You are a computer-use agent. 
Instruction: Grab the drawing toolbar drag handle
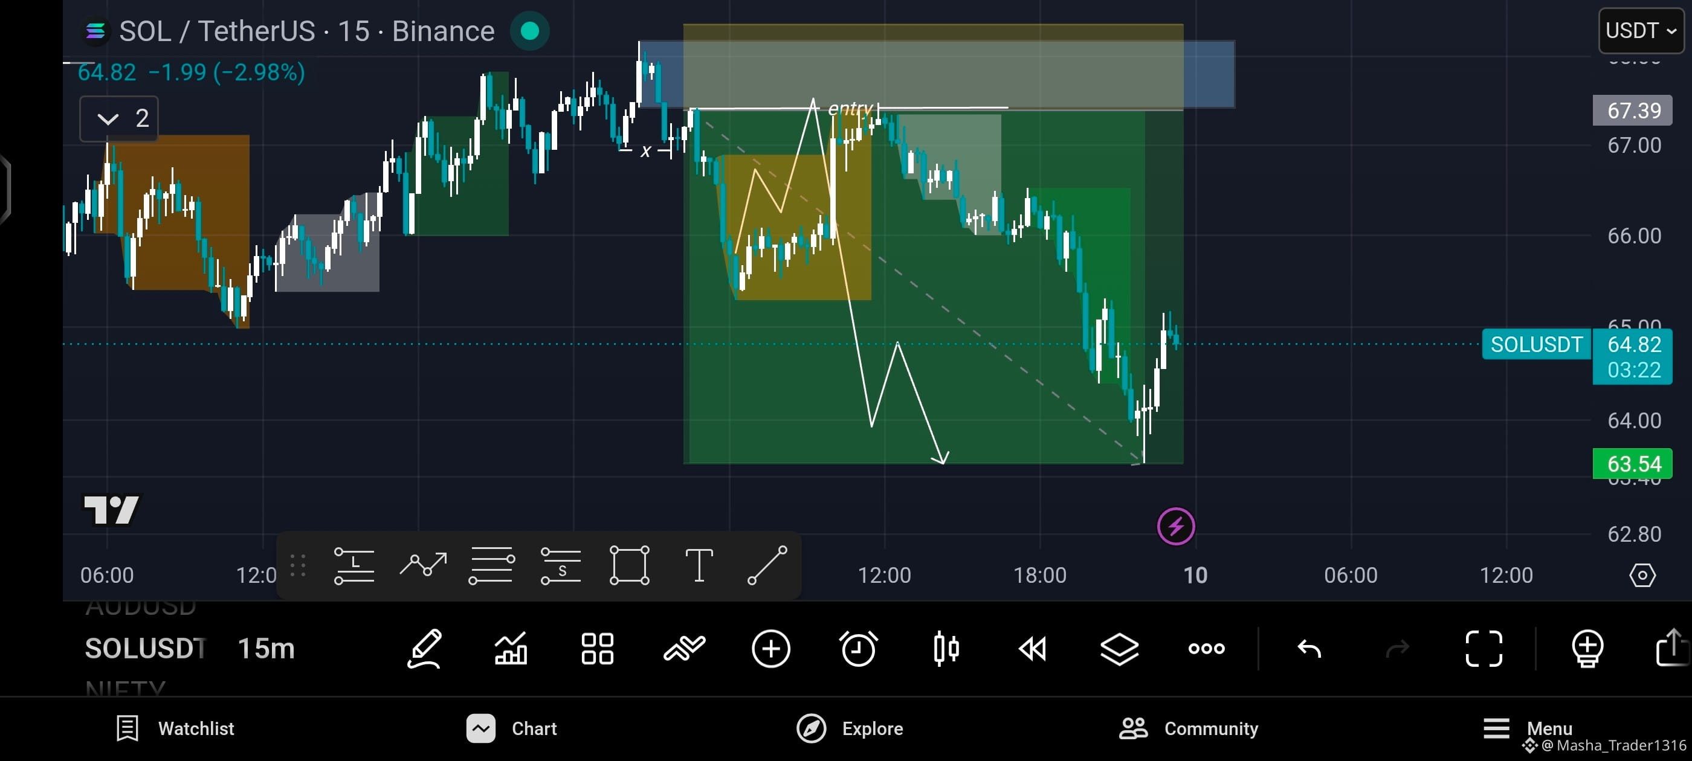pos(297,565)
